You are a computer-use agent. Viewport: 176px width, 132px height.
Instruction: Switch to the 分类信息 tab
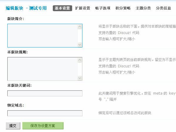164,8
